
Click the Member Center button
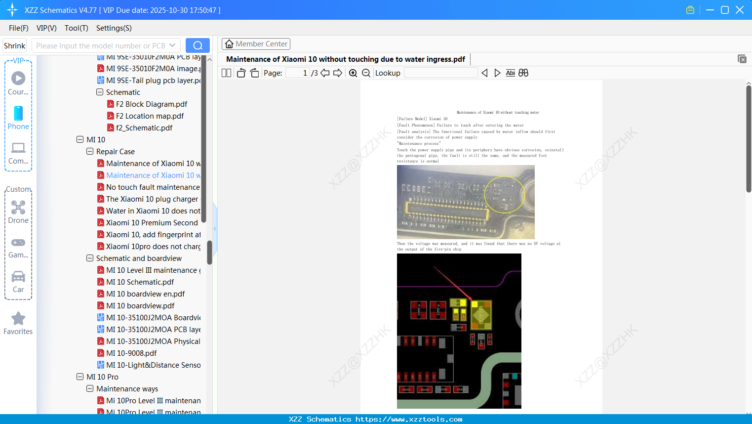[x=256, y=44]
